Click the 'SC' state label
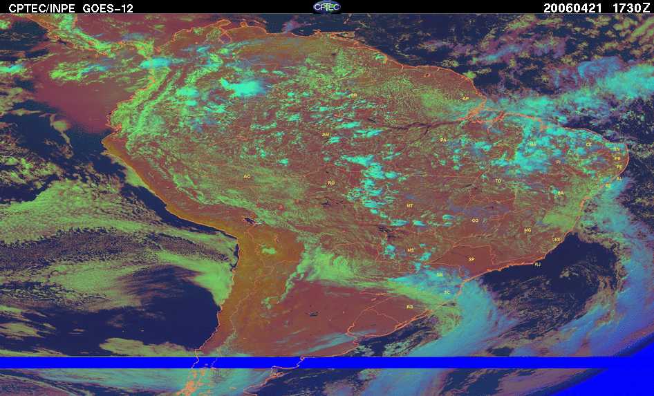Screen dimensions: 654x396 [447, 292]
